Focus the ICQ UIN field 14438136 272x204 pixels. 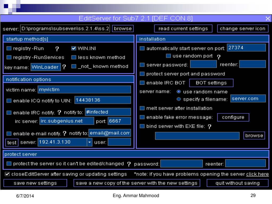(x=103, y=100)
